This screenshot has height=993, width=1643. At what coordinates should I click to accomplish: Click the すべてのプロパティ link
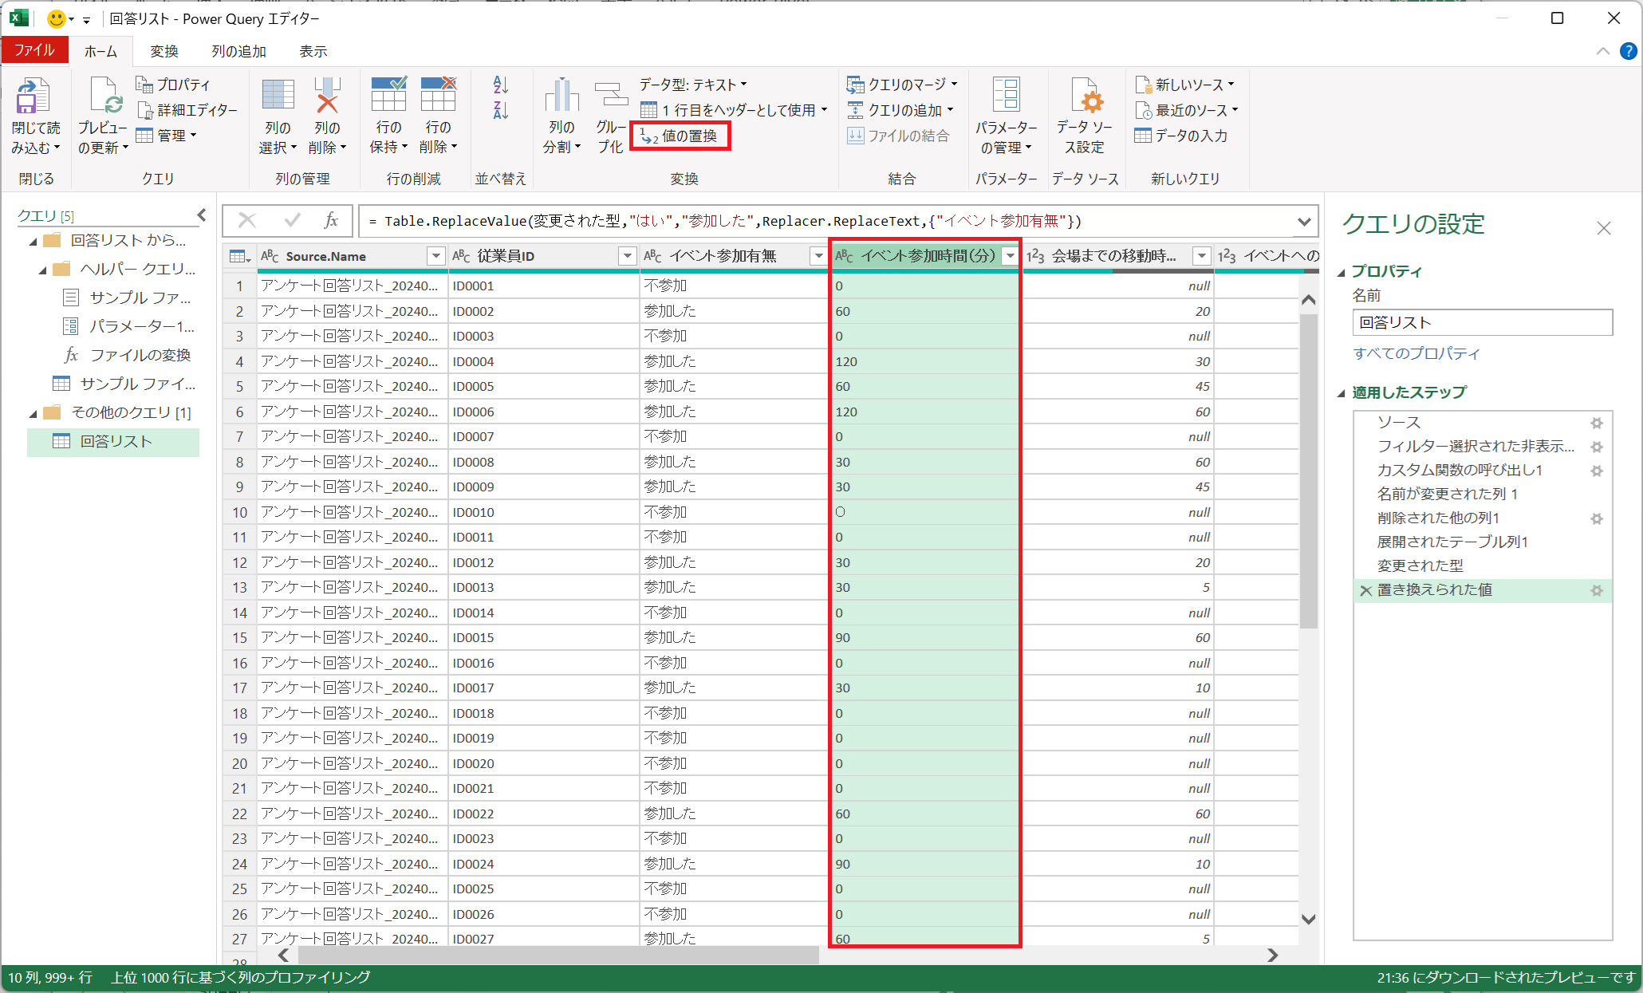[1416, 353]
